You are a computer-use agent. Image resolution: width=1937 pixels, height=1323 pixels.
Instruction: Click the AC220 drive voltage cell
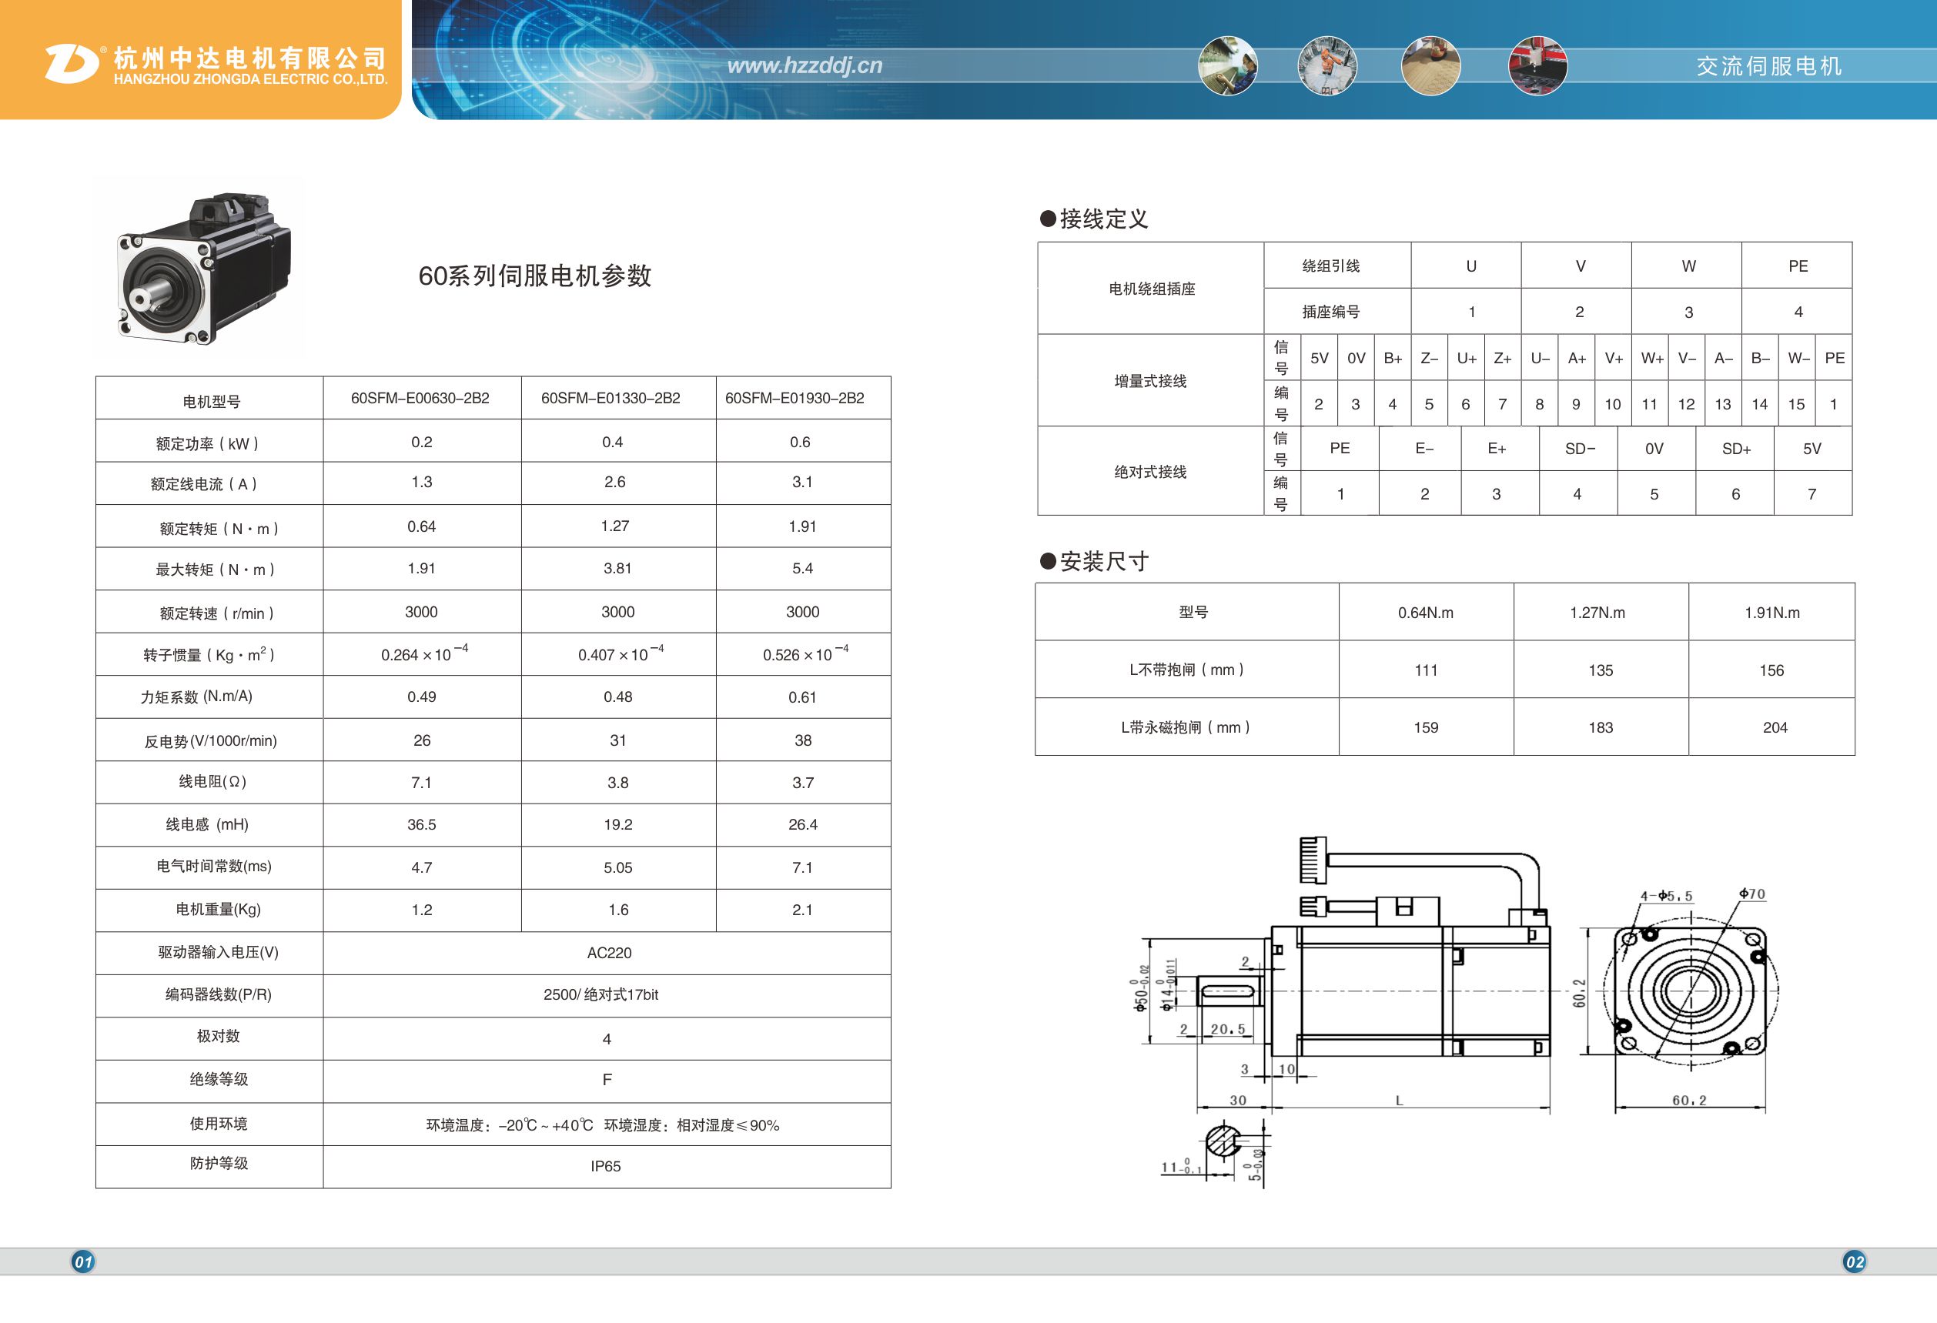(607, 953)
